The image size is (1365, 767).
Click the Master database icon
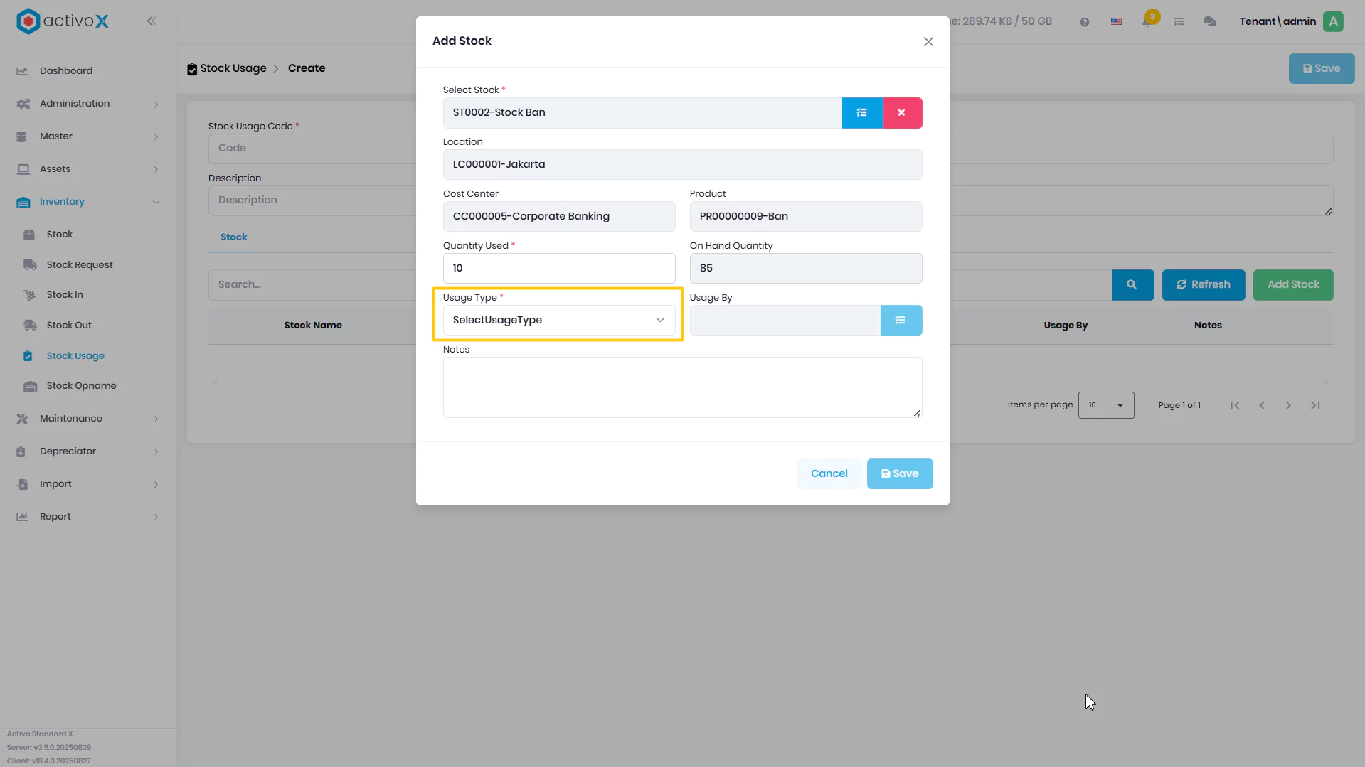21,136
